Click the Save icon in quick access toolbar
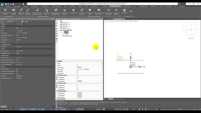Viewport: 201px width, 113px height. [x=11, y=4]
